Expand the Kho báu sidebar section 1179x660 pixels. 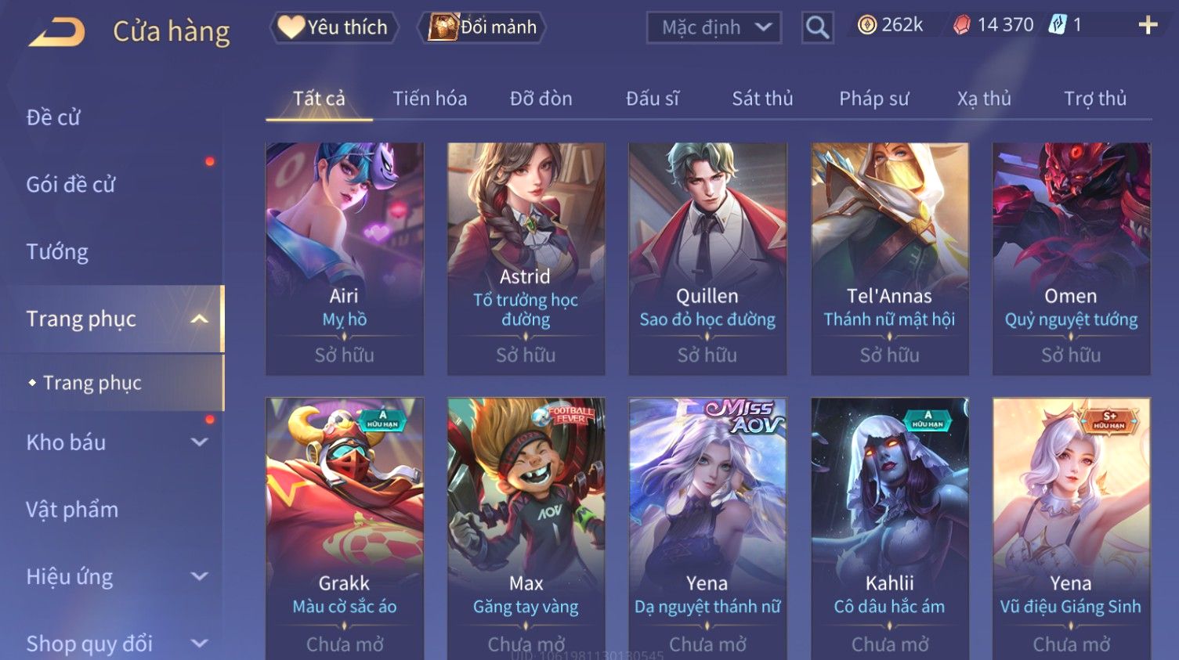coord(200,442)
